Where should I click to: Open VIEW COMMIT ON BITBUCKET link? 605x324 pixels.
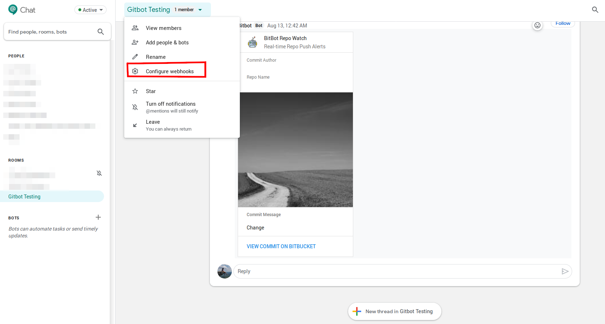tap(281, 246)
